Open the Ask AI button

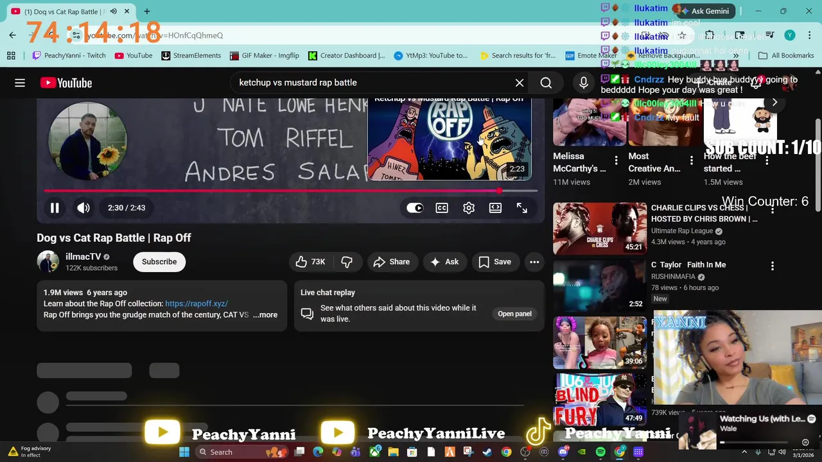[x=444, y=262]
